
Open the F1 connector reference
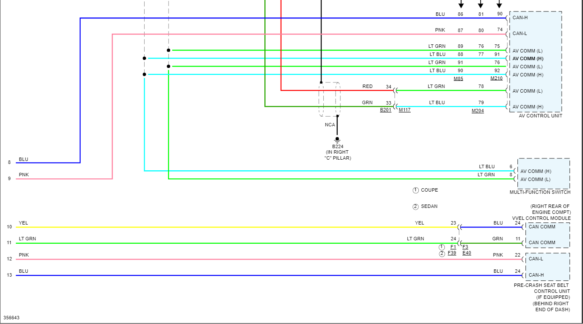[453, 247]
